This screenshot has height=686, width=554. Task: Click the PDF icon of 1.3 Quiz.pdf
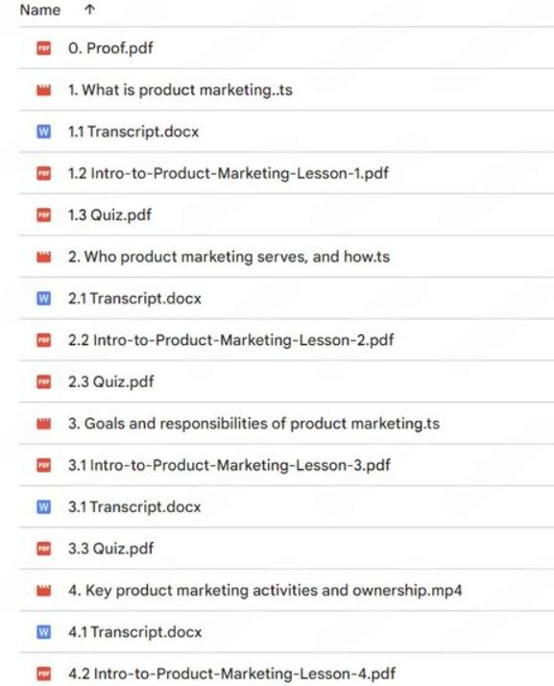[43, 215]
